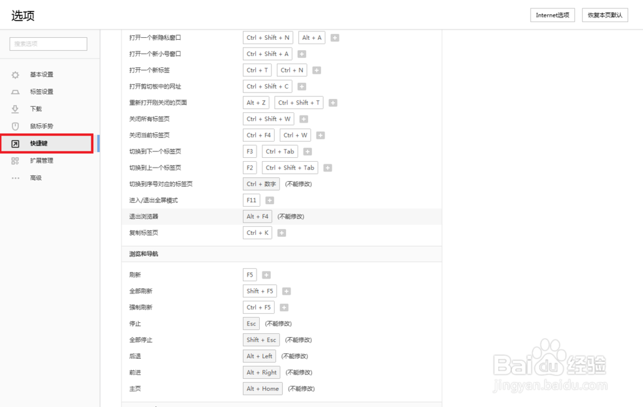Click inside the 搜索选项 search box
This screenshot has width=643, height=407.
pyautogui.click(x=48, y=44)
